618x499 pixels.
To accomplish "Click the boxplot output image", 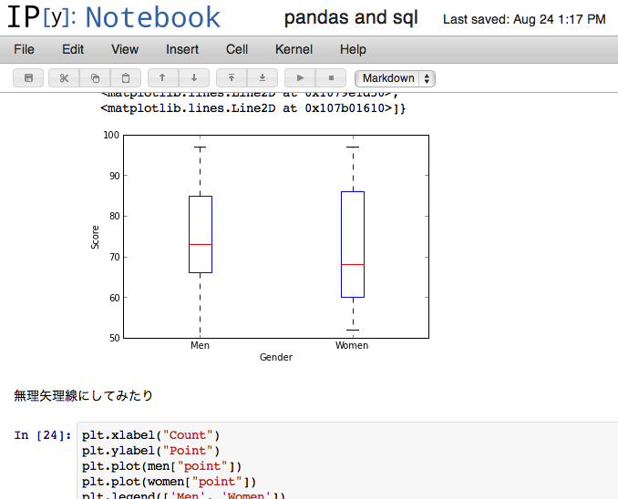I will click(x=260, y=247).
